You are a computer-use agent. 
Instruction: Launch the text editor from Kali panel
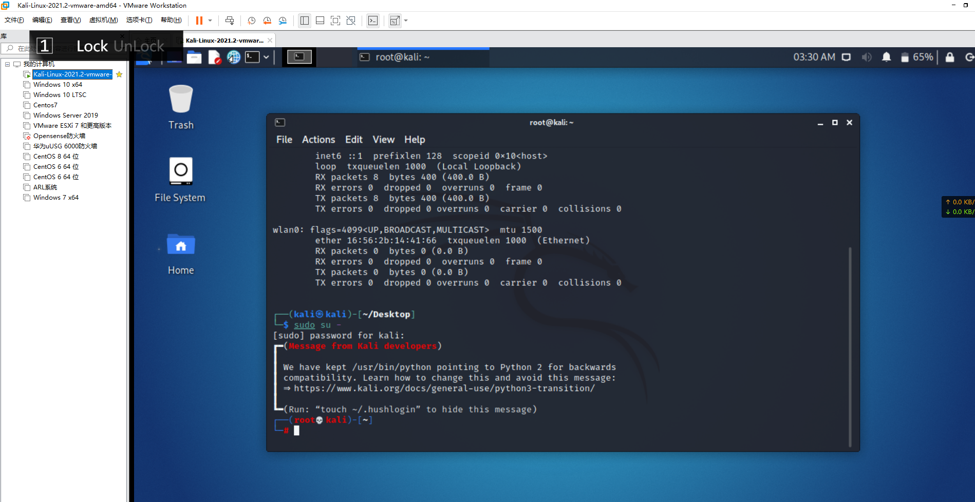[214, 57]
